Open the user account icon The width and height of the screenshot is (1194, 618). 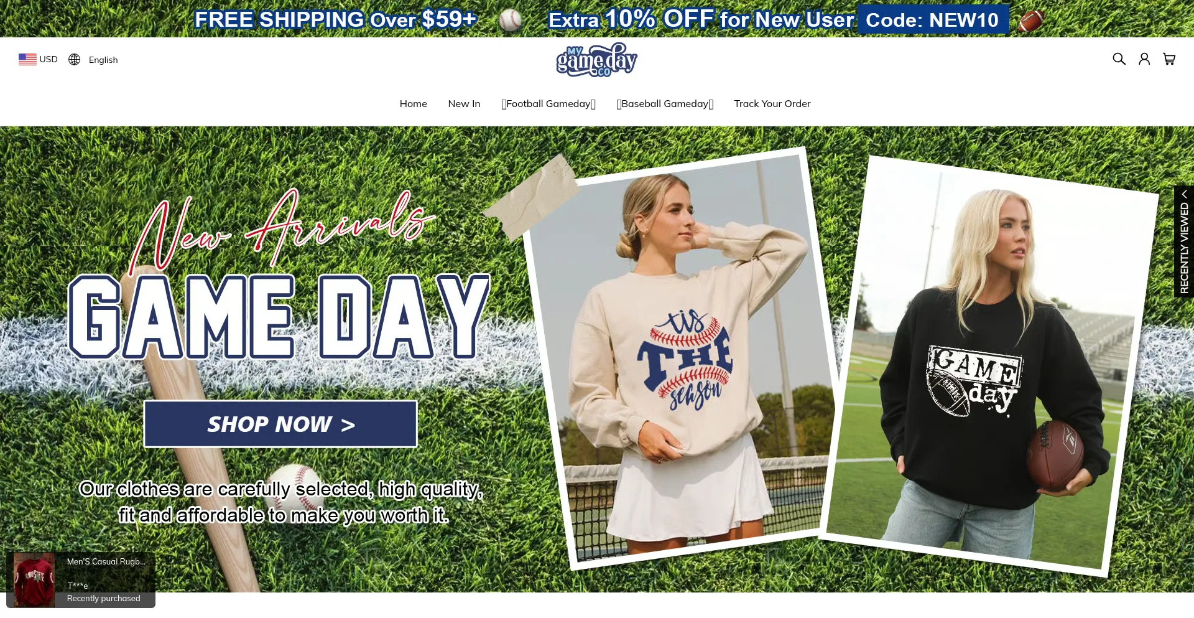click(x=1144, y=59)
